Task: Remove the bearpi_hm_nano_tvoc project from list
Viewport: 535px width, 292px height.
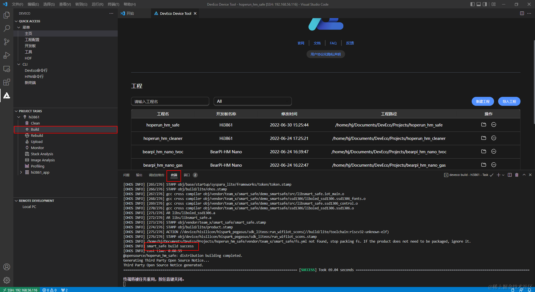Action: tap(494, 151)
